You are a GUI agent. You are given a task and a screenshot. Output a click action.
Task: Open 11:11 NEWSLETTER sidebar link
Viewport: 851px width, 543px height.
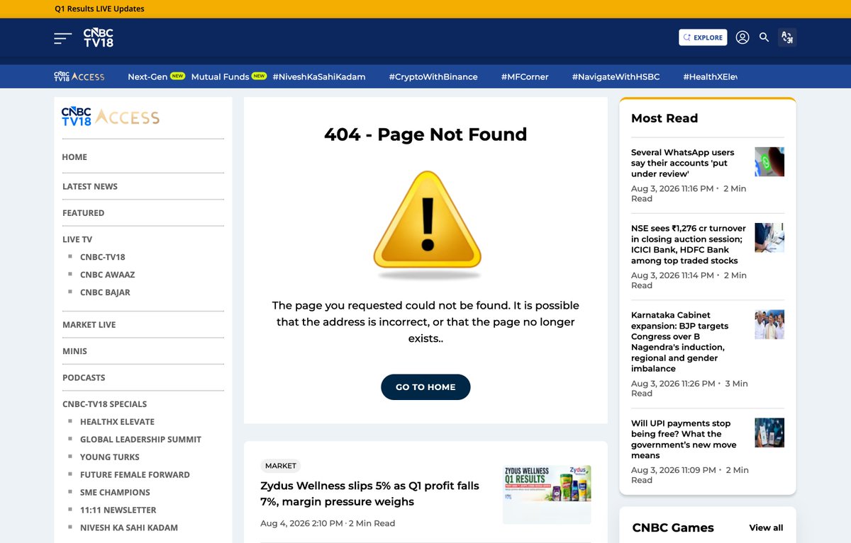coord(118,510)
